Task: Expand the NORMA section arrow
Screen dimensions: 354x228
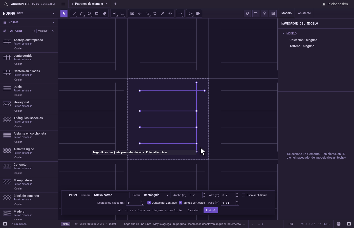Action: (53, 23)
